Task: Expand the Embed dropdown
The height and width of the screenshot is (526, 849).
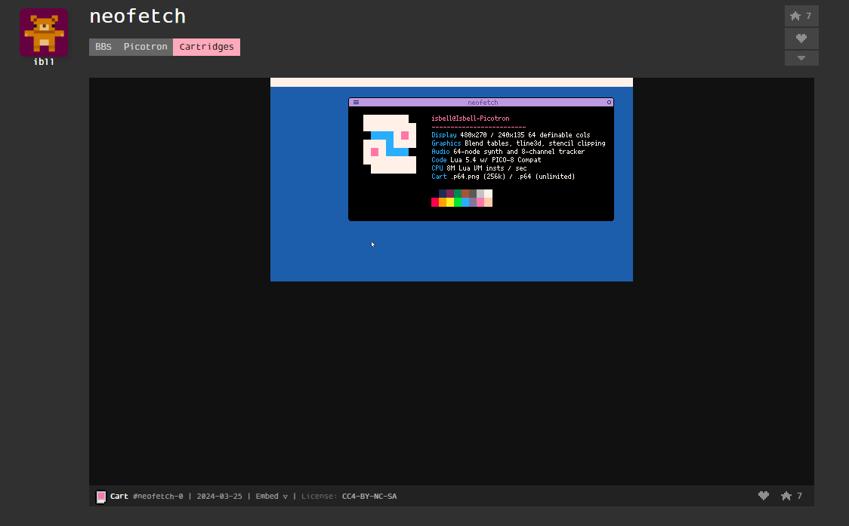Action: click(271, 497)
